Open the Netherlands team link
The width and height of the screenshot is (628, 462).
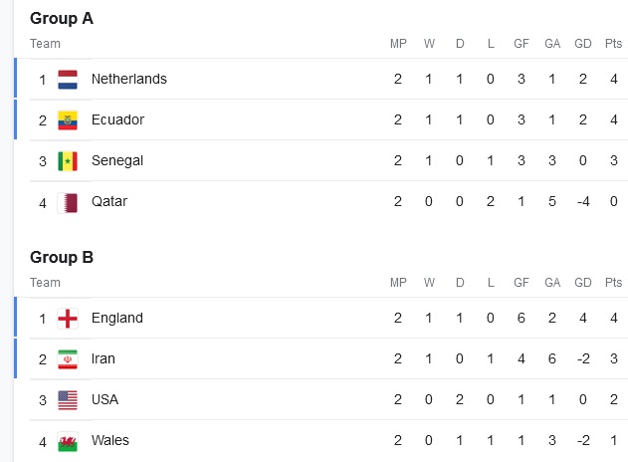pos(128,79)
